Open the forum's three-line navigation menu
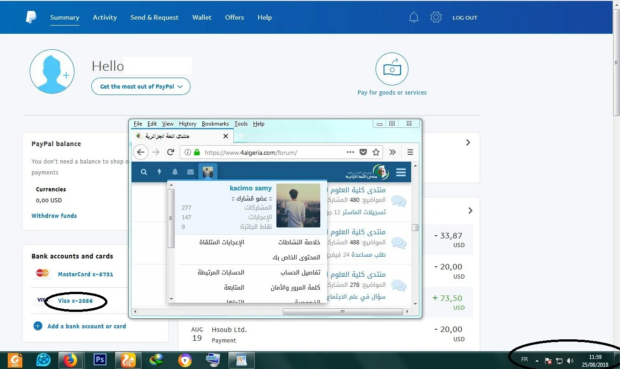This screenshot has height=369, width=620. click(x=401, y=172)
